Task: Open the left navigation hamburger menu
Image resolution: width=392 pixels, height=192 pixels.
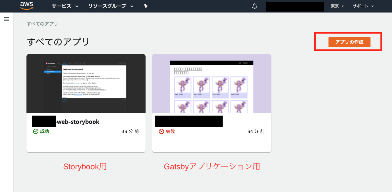Action: pyautogui.click(x=6, y=19)
